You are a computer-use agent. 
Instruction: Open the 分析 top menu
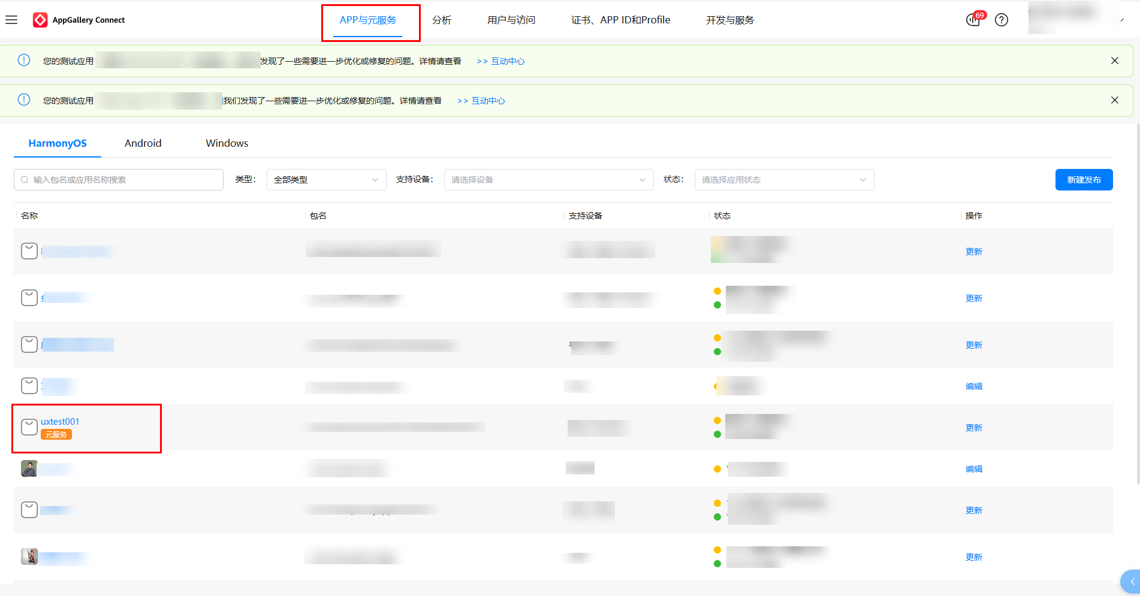[441, 20]
